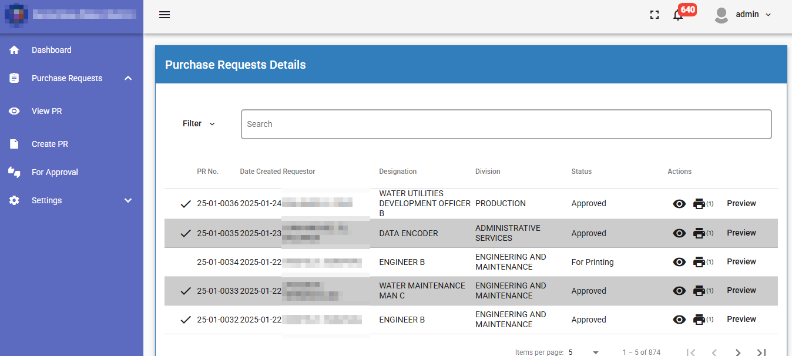Click the printer icon for PR 25-01-0032

[x=699, y=320]
